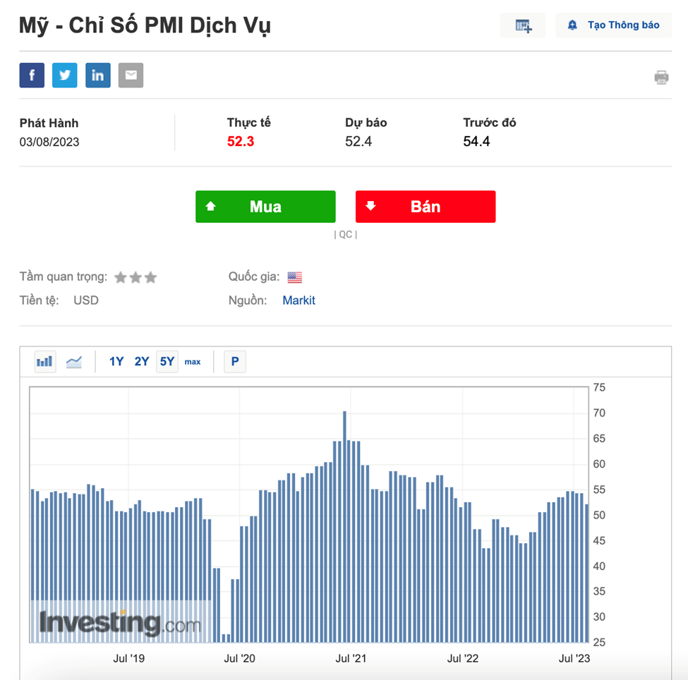The width and height of the screenshot is (688, 680).
Task: Switch chart to line view
Action: click(74, 362)
